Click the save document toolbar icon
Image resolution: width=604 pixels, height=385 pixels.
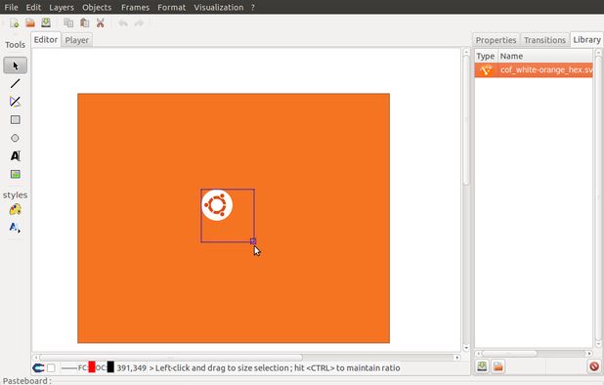pyautogui.click(x=46, y=22)
